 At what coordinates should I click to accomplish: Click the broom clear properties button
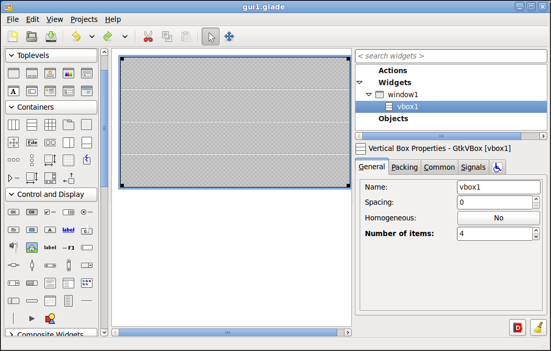click(538, 327)
